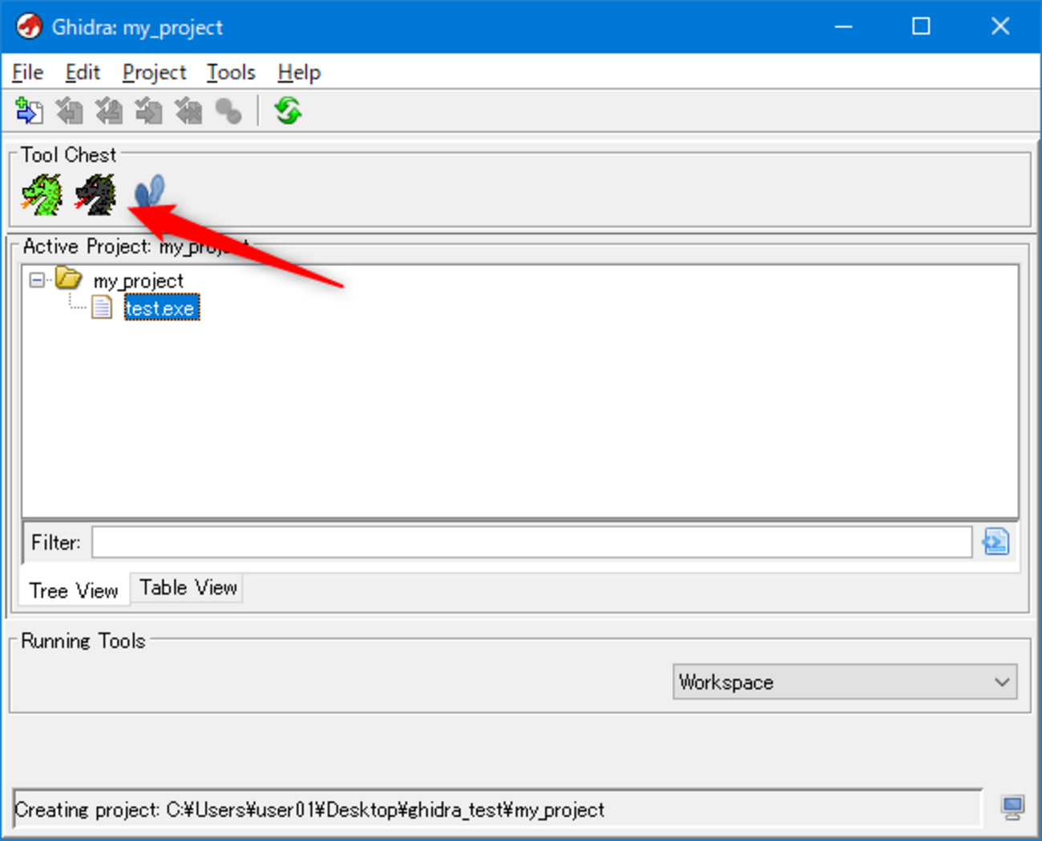1042x841 pixels.
Task: Open the Help menu
Action: click(x=299, y=73)
